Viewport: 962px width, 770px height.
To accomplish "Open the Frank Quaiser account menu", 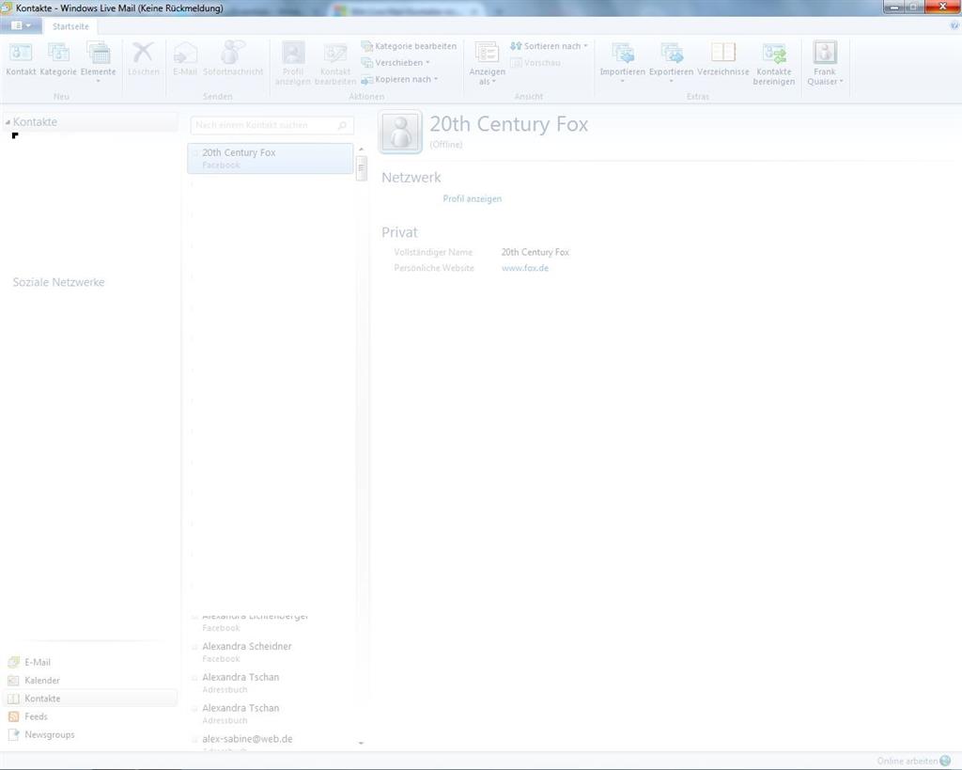I will tap(825, 63).
